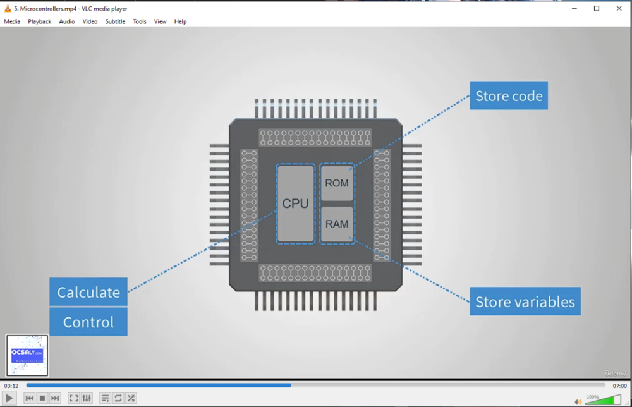
Task: Skip to previous media track
Action: point(29,398)
